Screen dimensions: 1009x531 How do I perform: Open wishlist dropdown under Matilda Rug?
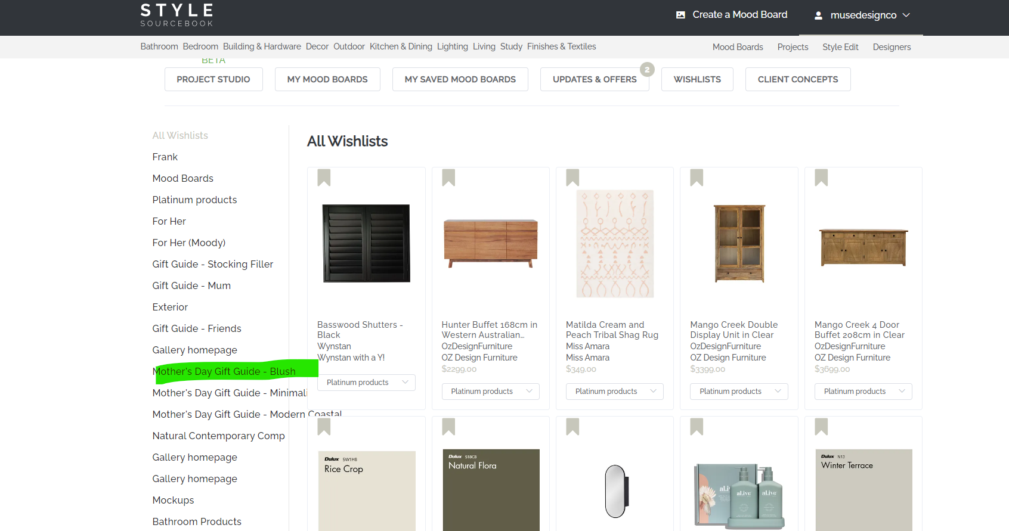tap(615, 392)
